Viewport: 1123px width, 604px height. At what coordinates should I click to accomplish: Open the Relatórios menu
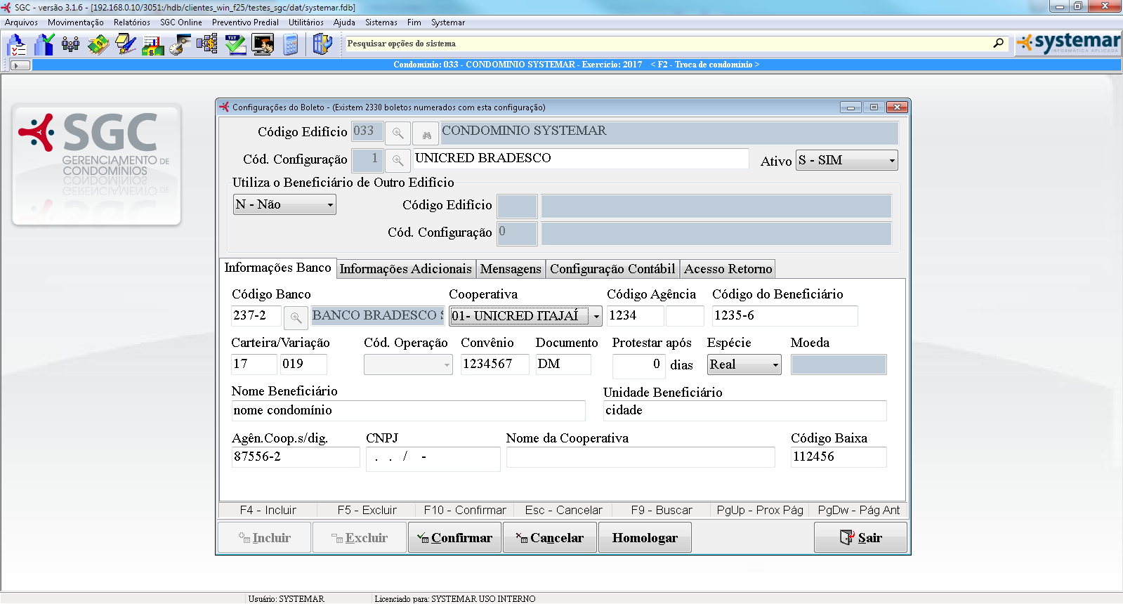(x=131, y=22)
